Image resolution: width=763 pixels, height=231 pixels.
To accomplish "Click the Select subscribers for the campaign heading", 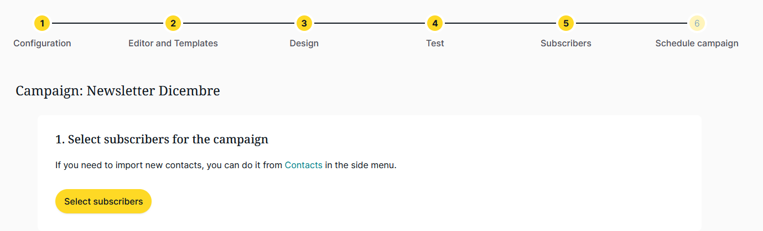I will coord(162,139).
